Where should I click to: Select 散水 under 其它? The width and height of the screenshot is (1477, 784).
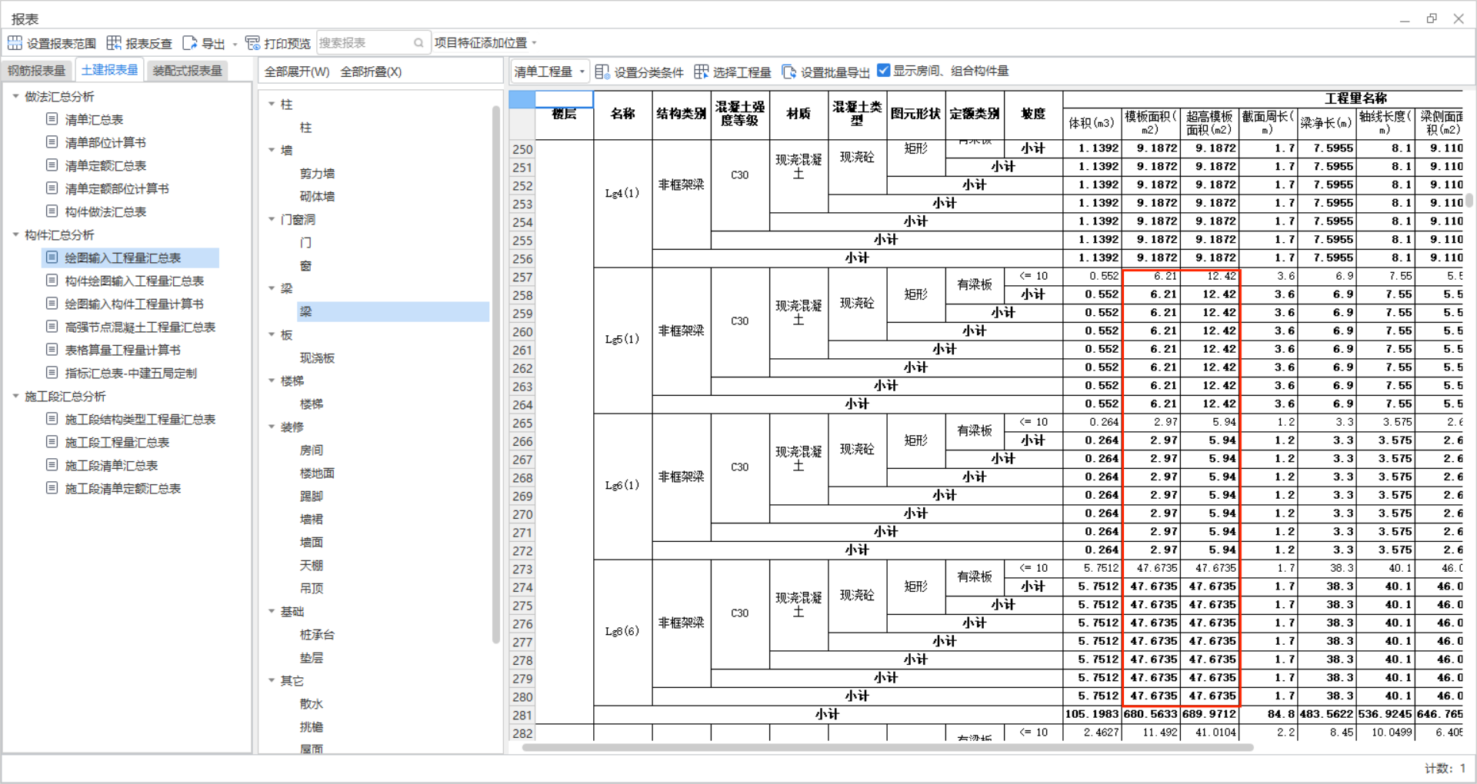[x=312, y=703]
